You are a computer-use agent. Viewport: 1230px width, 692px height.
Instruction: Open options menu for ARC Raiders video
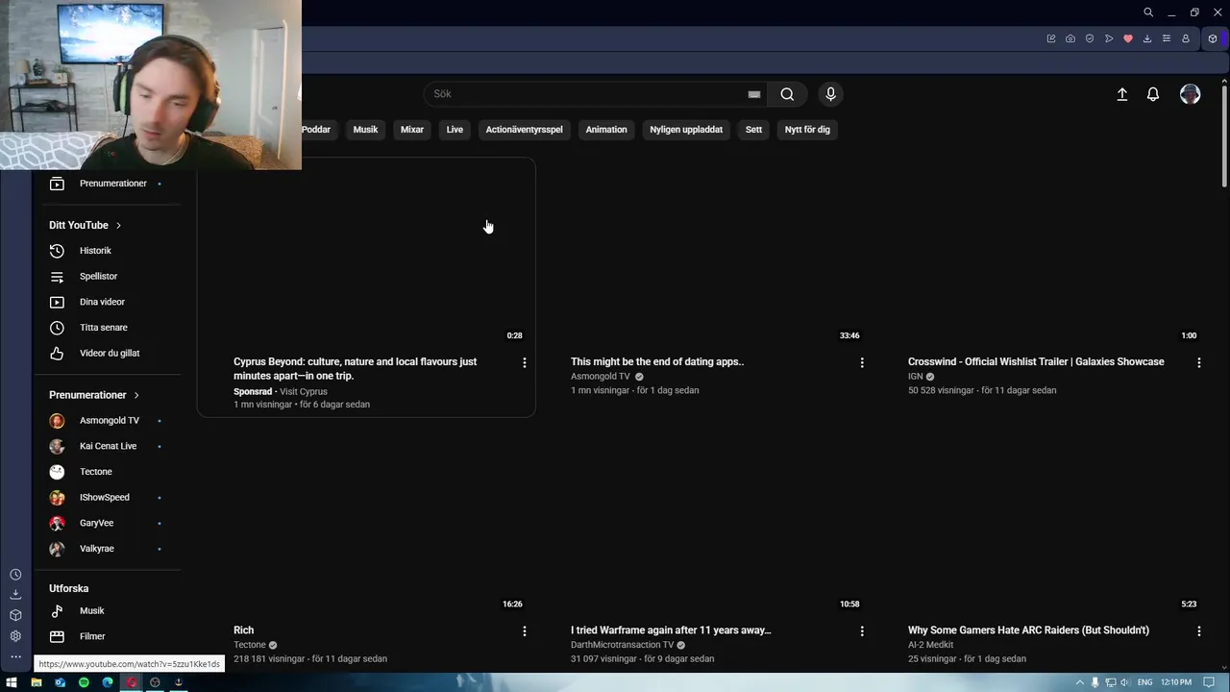point(1198,630)
